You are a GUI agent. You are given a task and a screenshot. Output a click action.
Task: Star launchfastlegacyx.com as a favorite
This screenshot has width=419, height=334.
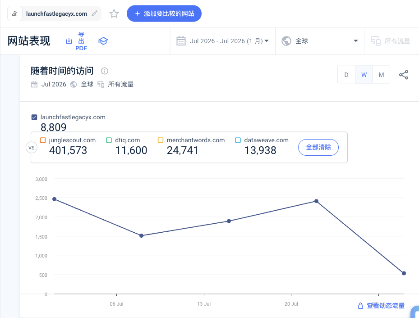114,14
